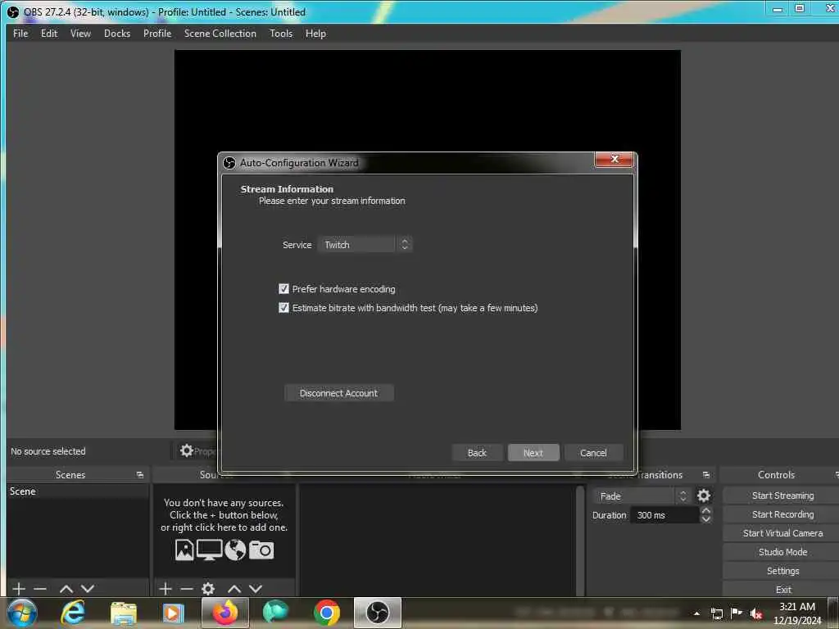
Task: Move source down with arrow icon
Action: point(256,589)
